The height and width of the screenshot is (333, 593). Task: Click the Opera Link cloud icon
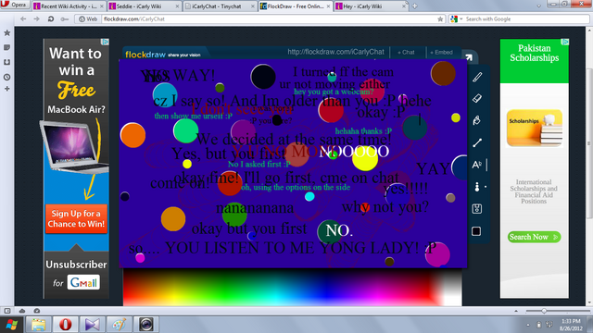click(22, 311)
